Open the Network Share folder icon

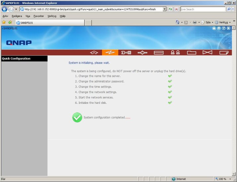(192, 53)
